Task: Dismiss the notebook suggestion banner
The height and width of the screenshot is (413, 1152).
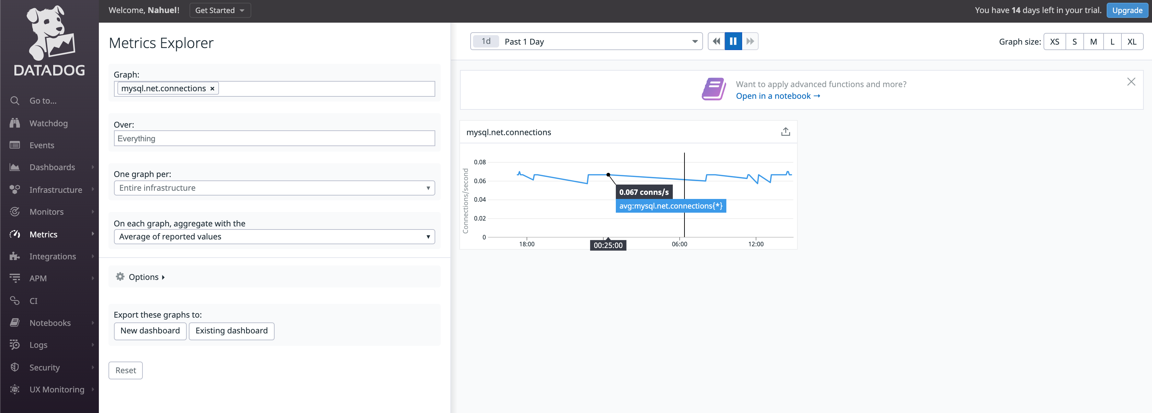Action: [1131, 82]
